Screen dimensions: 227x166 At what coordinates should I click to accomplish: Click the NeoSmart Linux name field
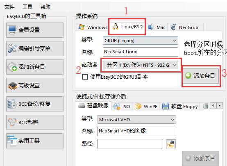(141, 52)
